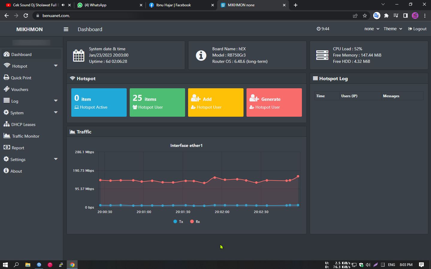Mute the YouTube tab audio icon
Viewport: 431px width, 269px height.
(x=63, y=5)
